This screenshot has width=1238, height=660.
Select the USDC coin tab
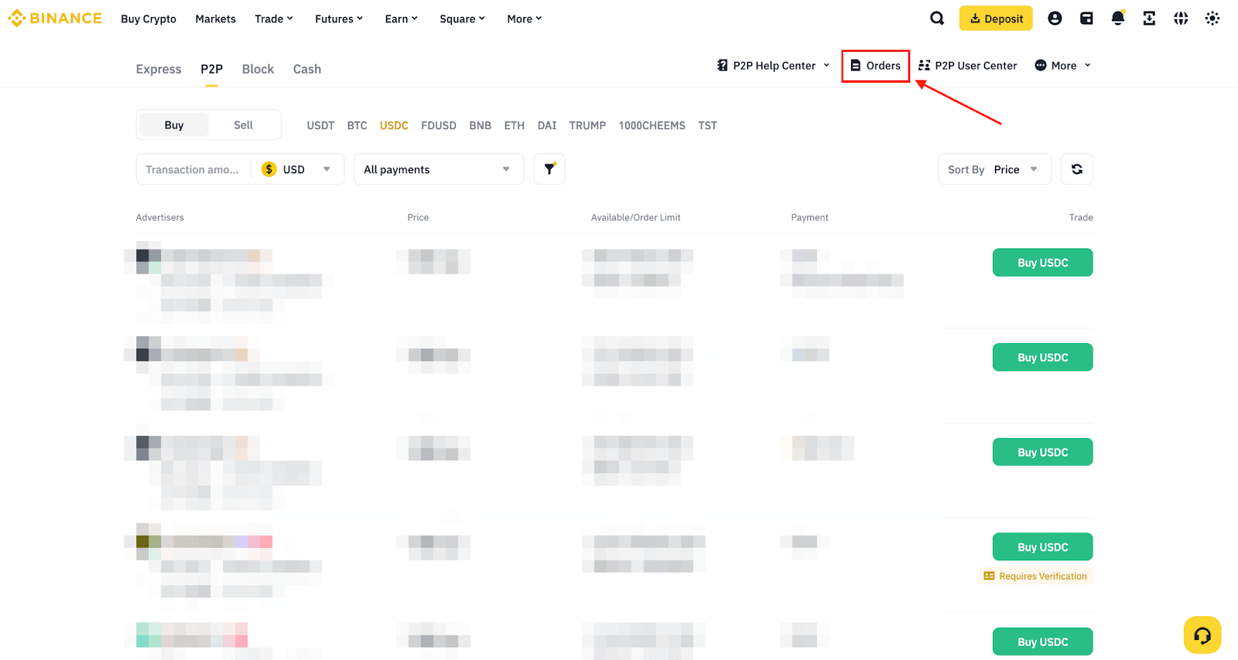pos(394,125)
